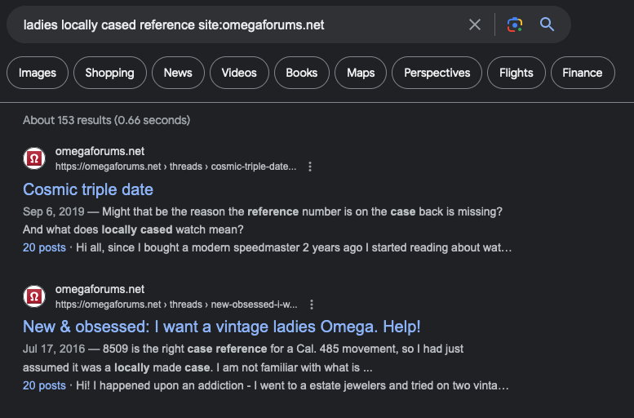Select the Perspectives filter chip
The image size is (634, 418).
click(x=437, y=73)
